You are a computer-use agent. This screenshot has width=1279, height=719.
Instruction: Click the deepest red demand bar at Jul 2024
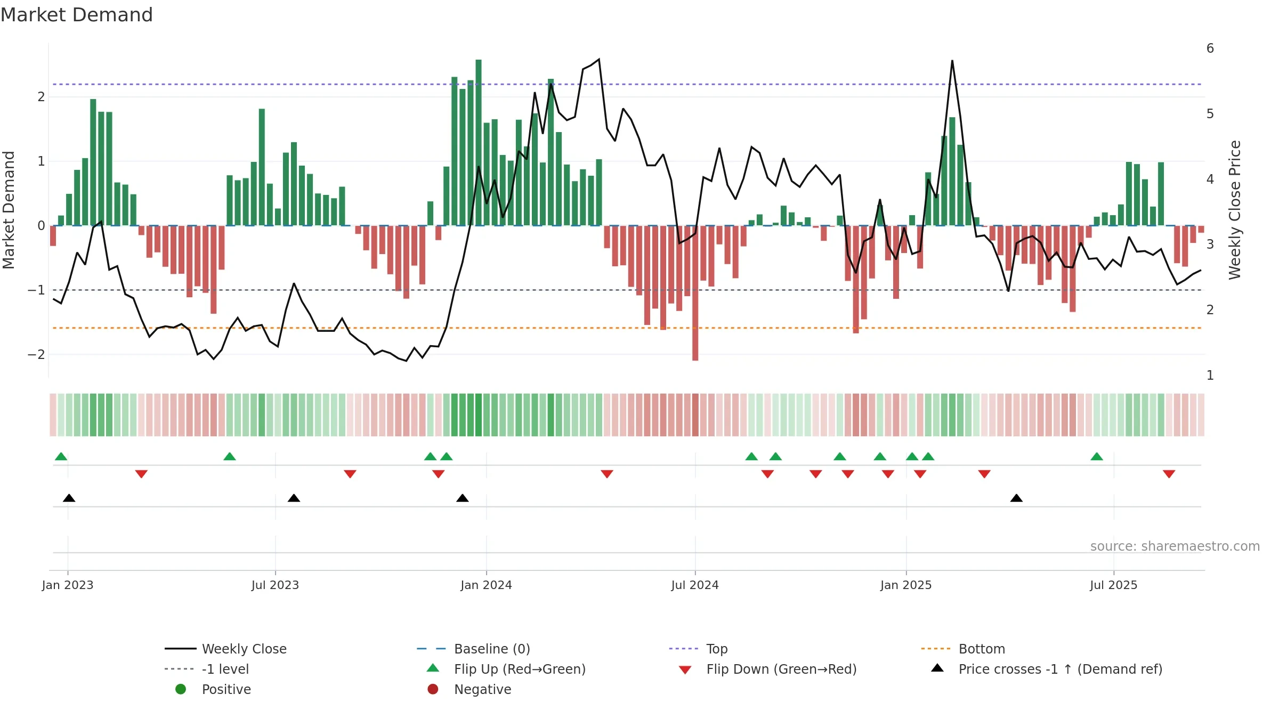click(695, 293)
